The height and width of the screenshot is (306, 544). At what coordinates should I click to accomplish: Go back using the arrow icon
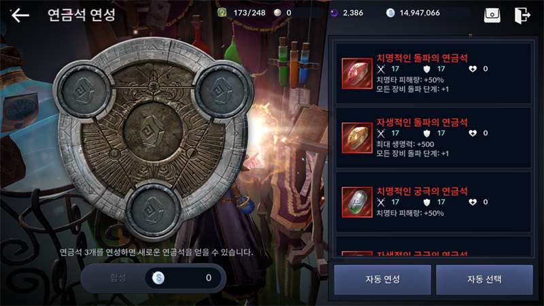point(20,15)
